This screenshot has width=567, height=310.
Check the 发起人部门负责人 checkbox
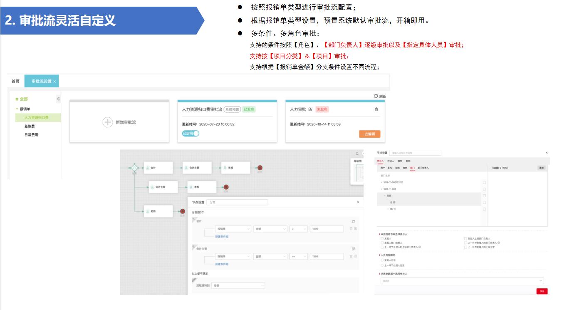pyautogui.click(x=382, y=243)
